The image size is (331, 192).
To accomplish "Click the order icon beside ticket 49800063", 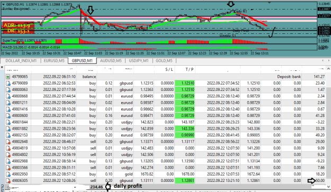I will pos(8,90).
